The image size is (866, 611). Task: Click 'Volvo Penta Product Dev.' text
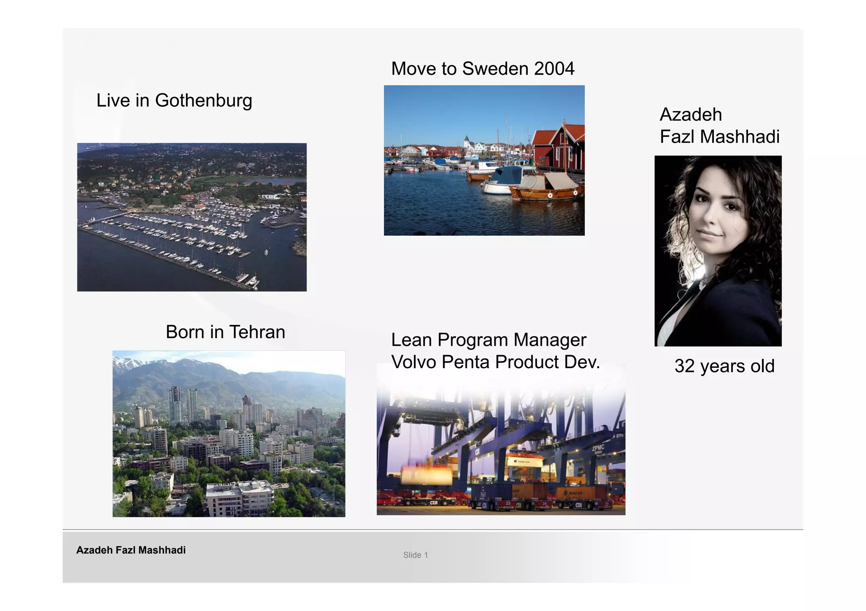(x=495, y=362)
